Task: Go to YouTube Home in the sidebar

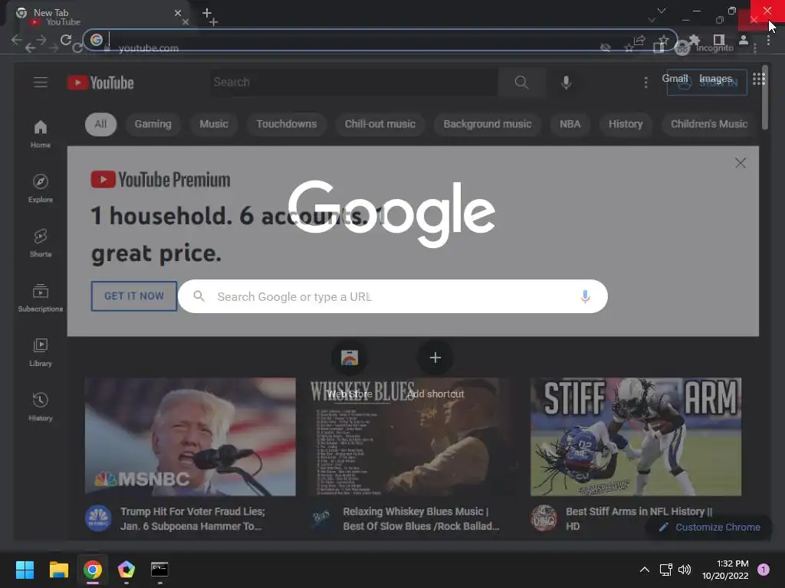Action: [41, 135]
